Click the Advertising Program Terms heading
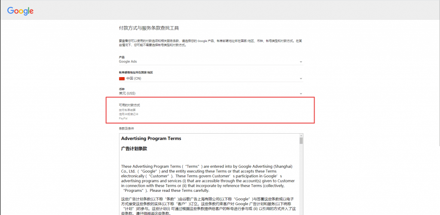 click(151, 138)
